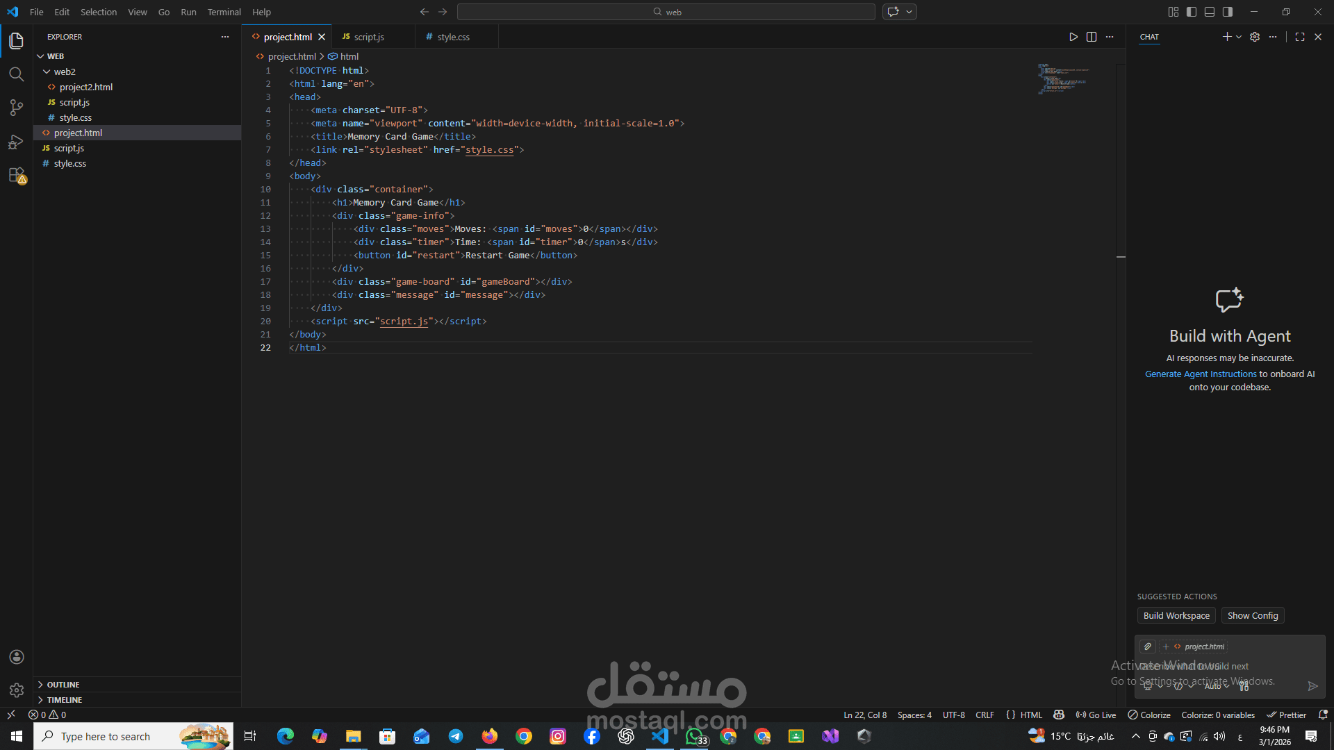Screen dimensions: 1334x750
Task: Click the editor minimap preview
Action: tap(1063, 78)
